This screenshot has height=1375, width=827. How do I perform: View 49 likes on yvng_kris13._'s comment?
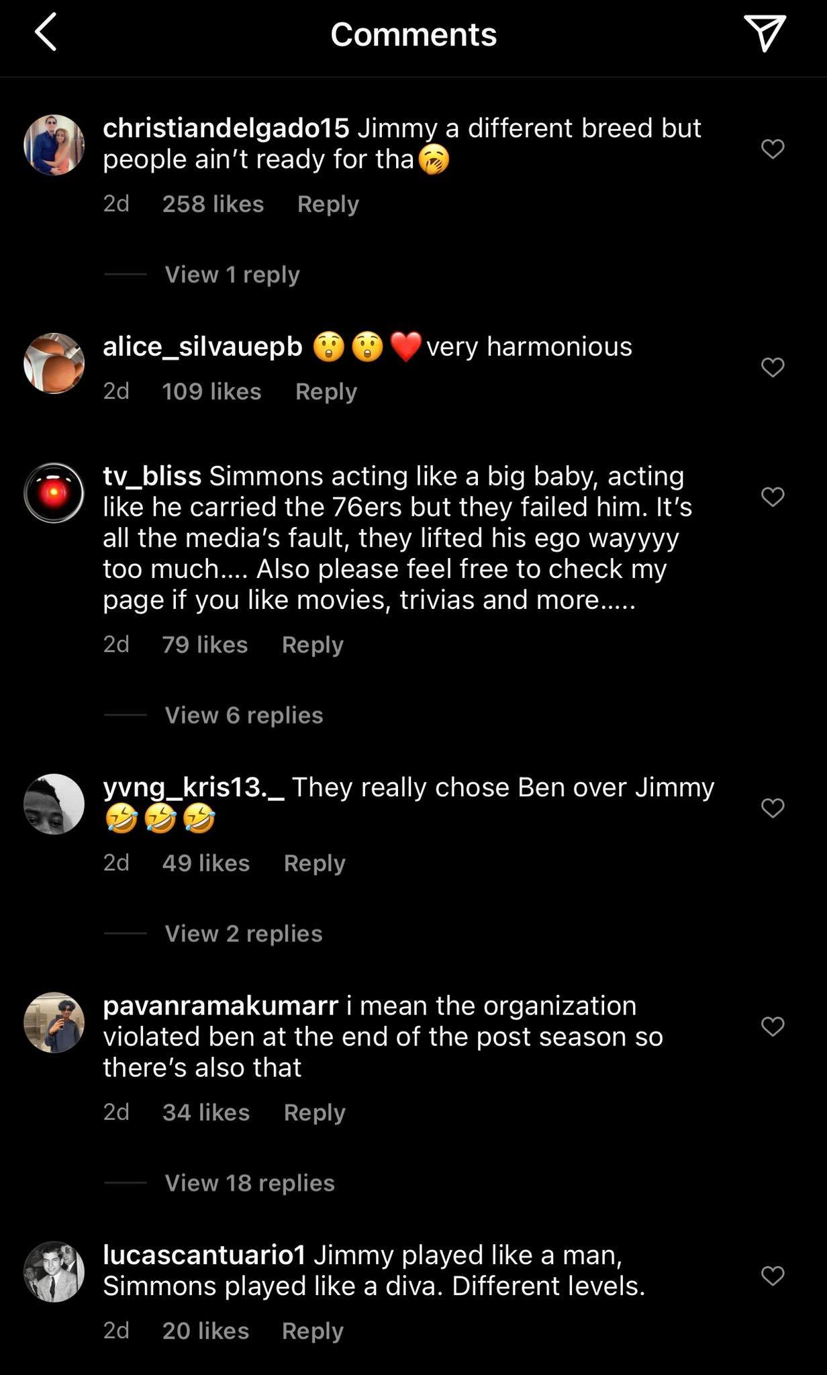click(205, 863)
